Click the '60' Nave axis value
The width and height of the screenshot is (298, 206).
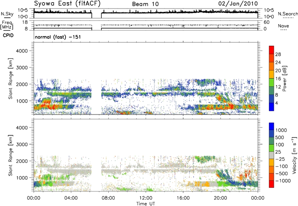tap(266, 22)
